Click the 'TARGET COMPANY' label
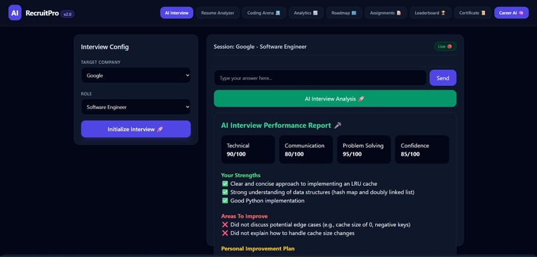The image size is (537, 257). coord(101,63)
